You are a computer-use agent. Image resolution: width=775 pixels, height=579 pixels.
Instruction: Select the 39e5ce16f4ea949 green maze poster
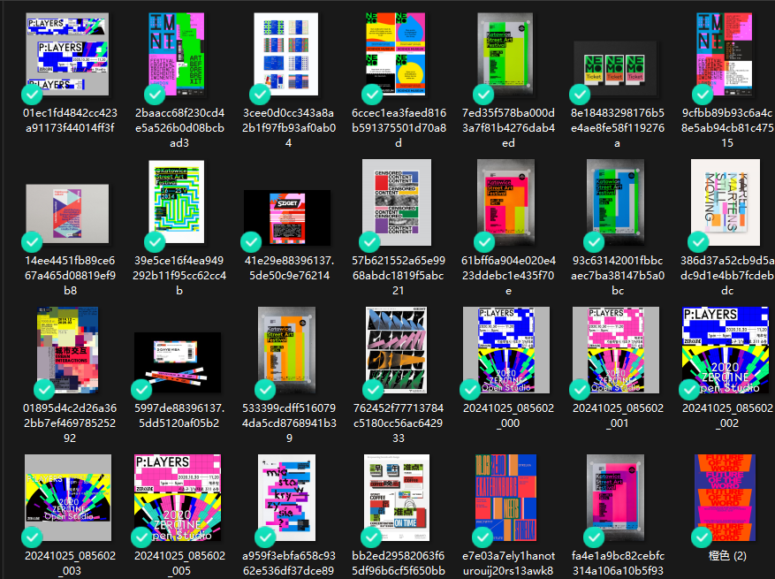point(178,203)
